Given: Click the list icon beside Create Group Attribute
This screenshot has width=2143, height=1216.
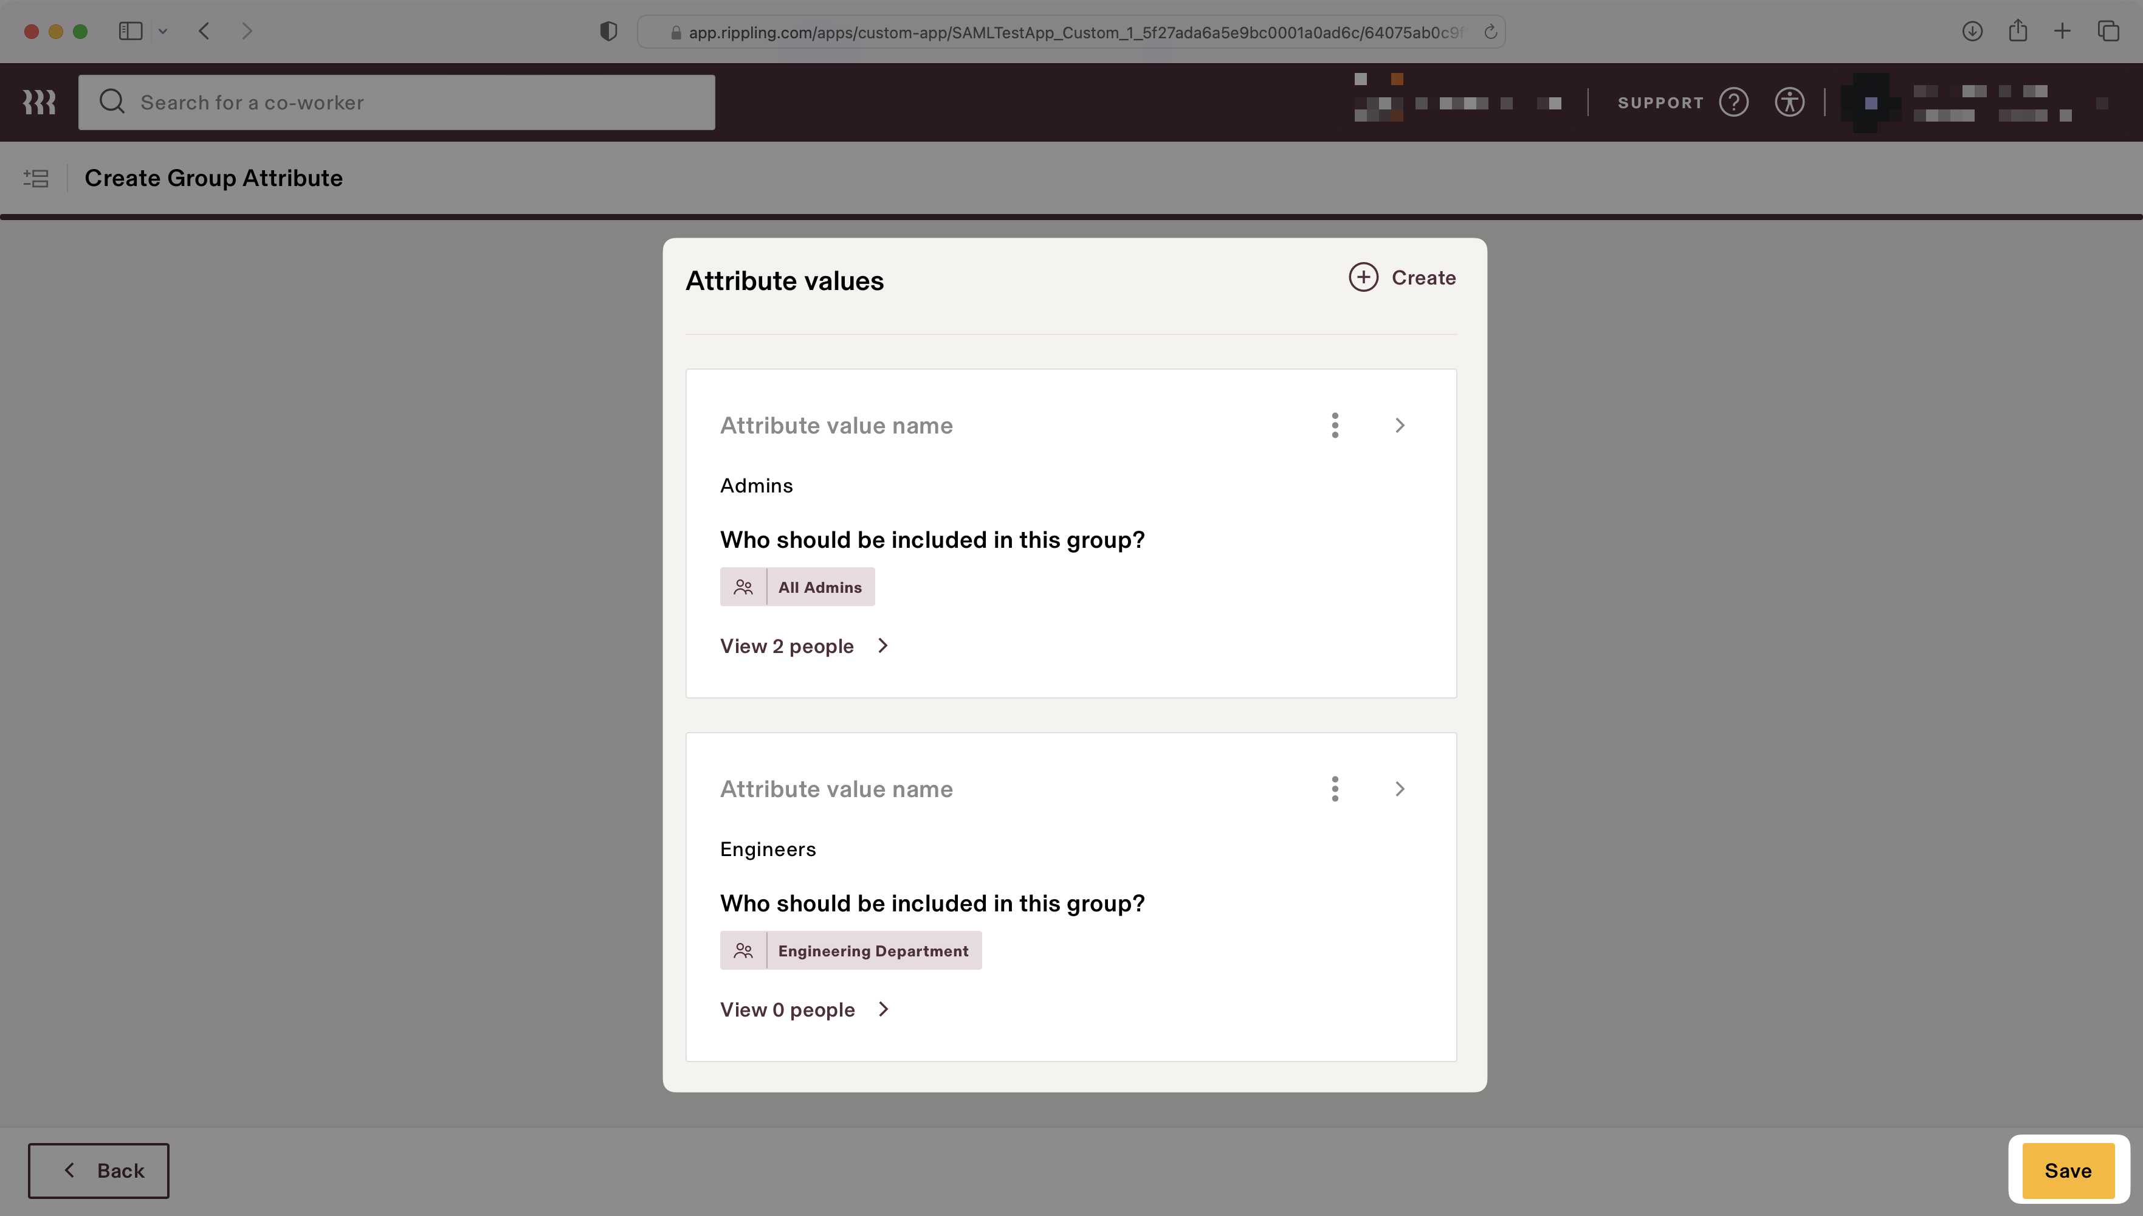Looking at the screenshot, I should [x=36, y=178].
